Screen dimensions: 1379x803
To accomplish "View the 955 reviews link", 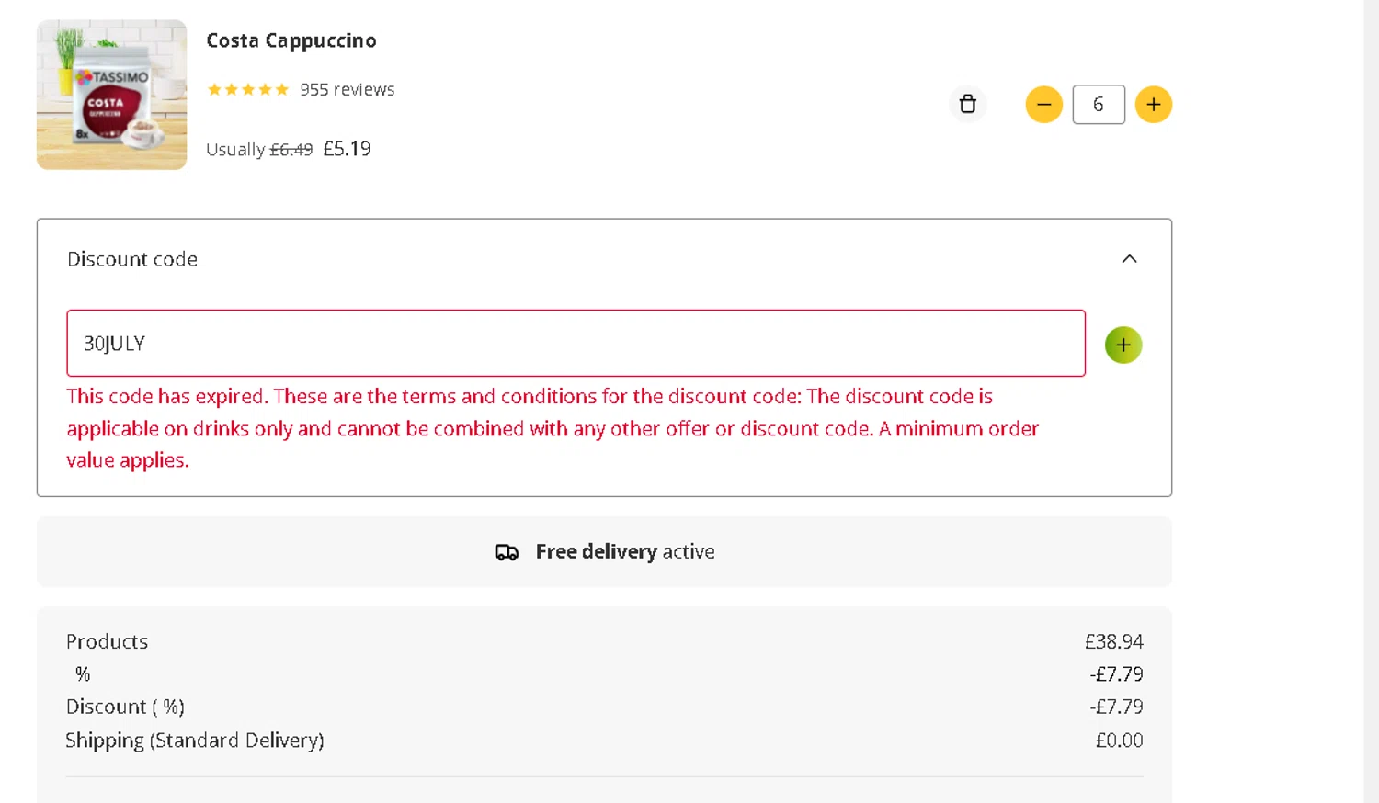I will click(347, 89).
